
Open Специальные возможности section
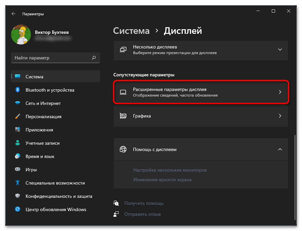click(56, 183)
